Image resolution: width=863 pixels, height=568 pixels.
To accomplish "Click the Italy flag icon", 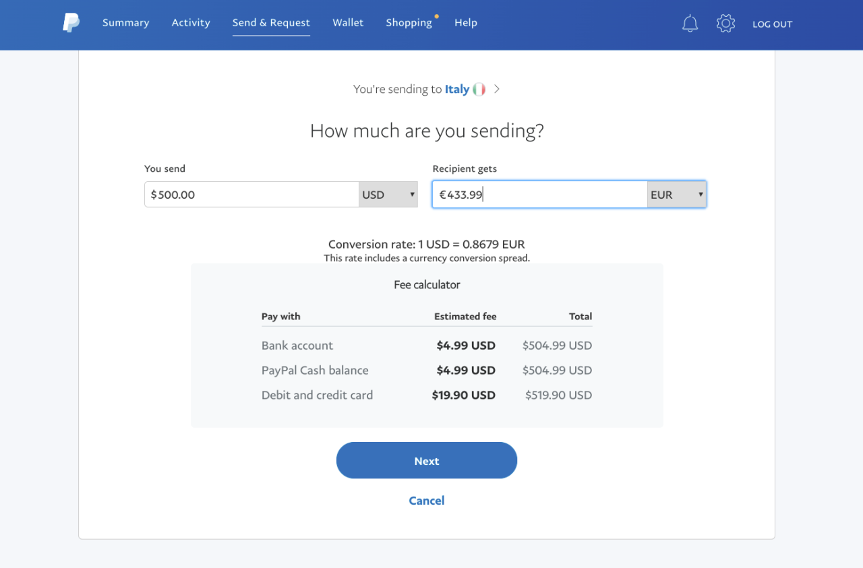I will click(479, 89).
